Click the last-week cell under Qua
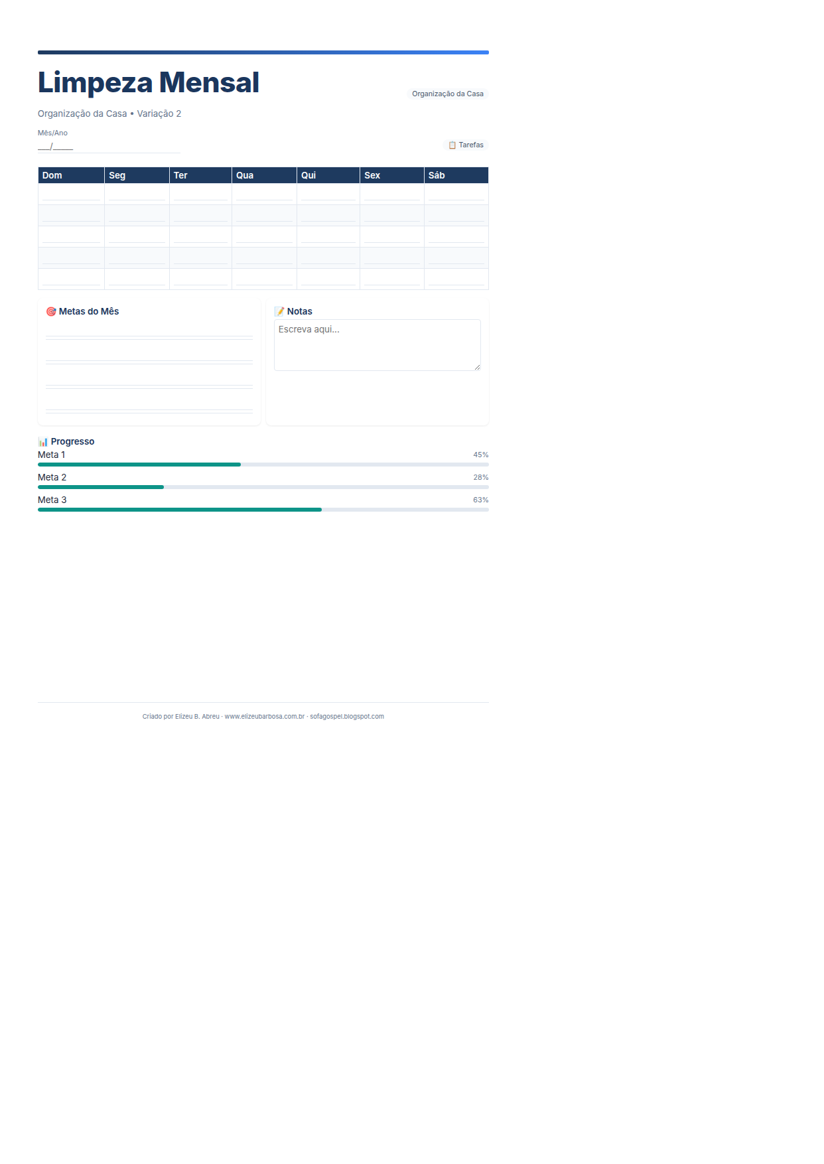The height and width of the screenshot is (1164, 824). pyautogui.click(x=264, y=279)
